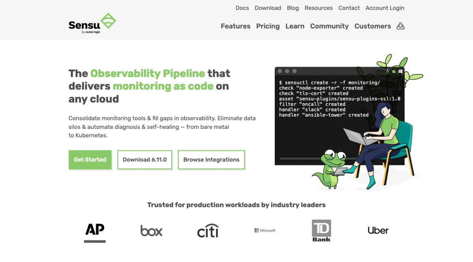
Task: Click Account Login
Action: [385, 8]
